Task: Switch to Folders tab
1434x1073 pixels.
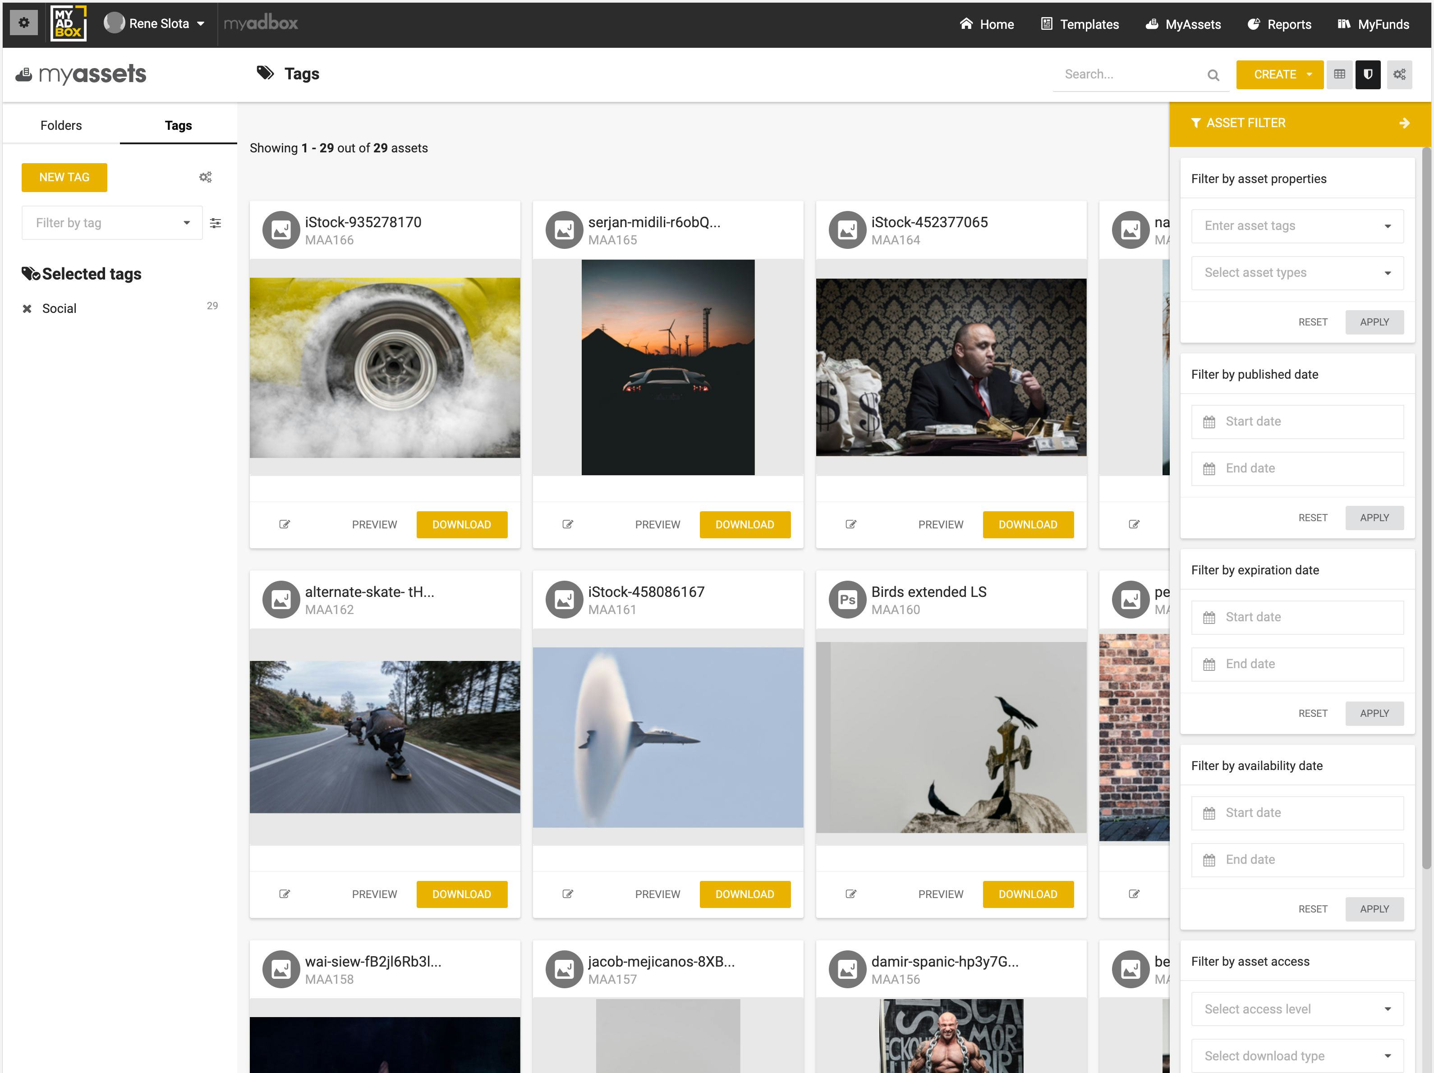Action: 61,125
